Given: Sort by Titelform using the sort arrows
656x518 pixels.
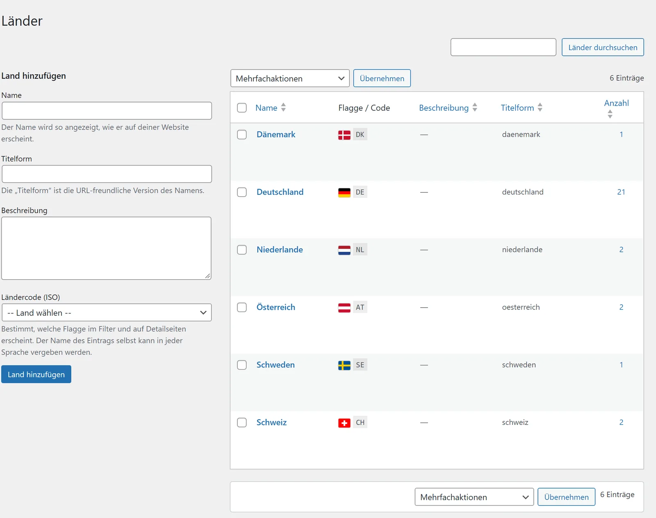Looking at the screenshot, I should pyautogui.click(x=540, y=107).
